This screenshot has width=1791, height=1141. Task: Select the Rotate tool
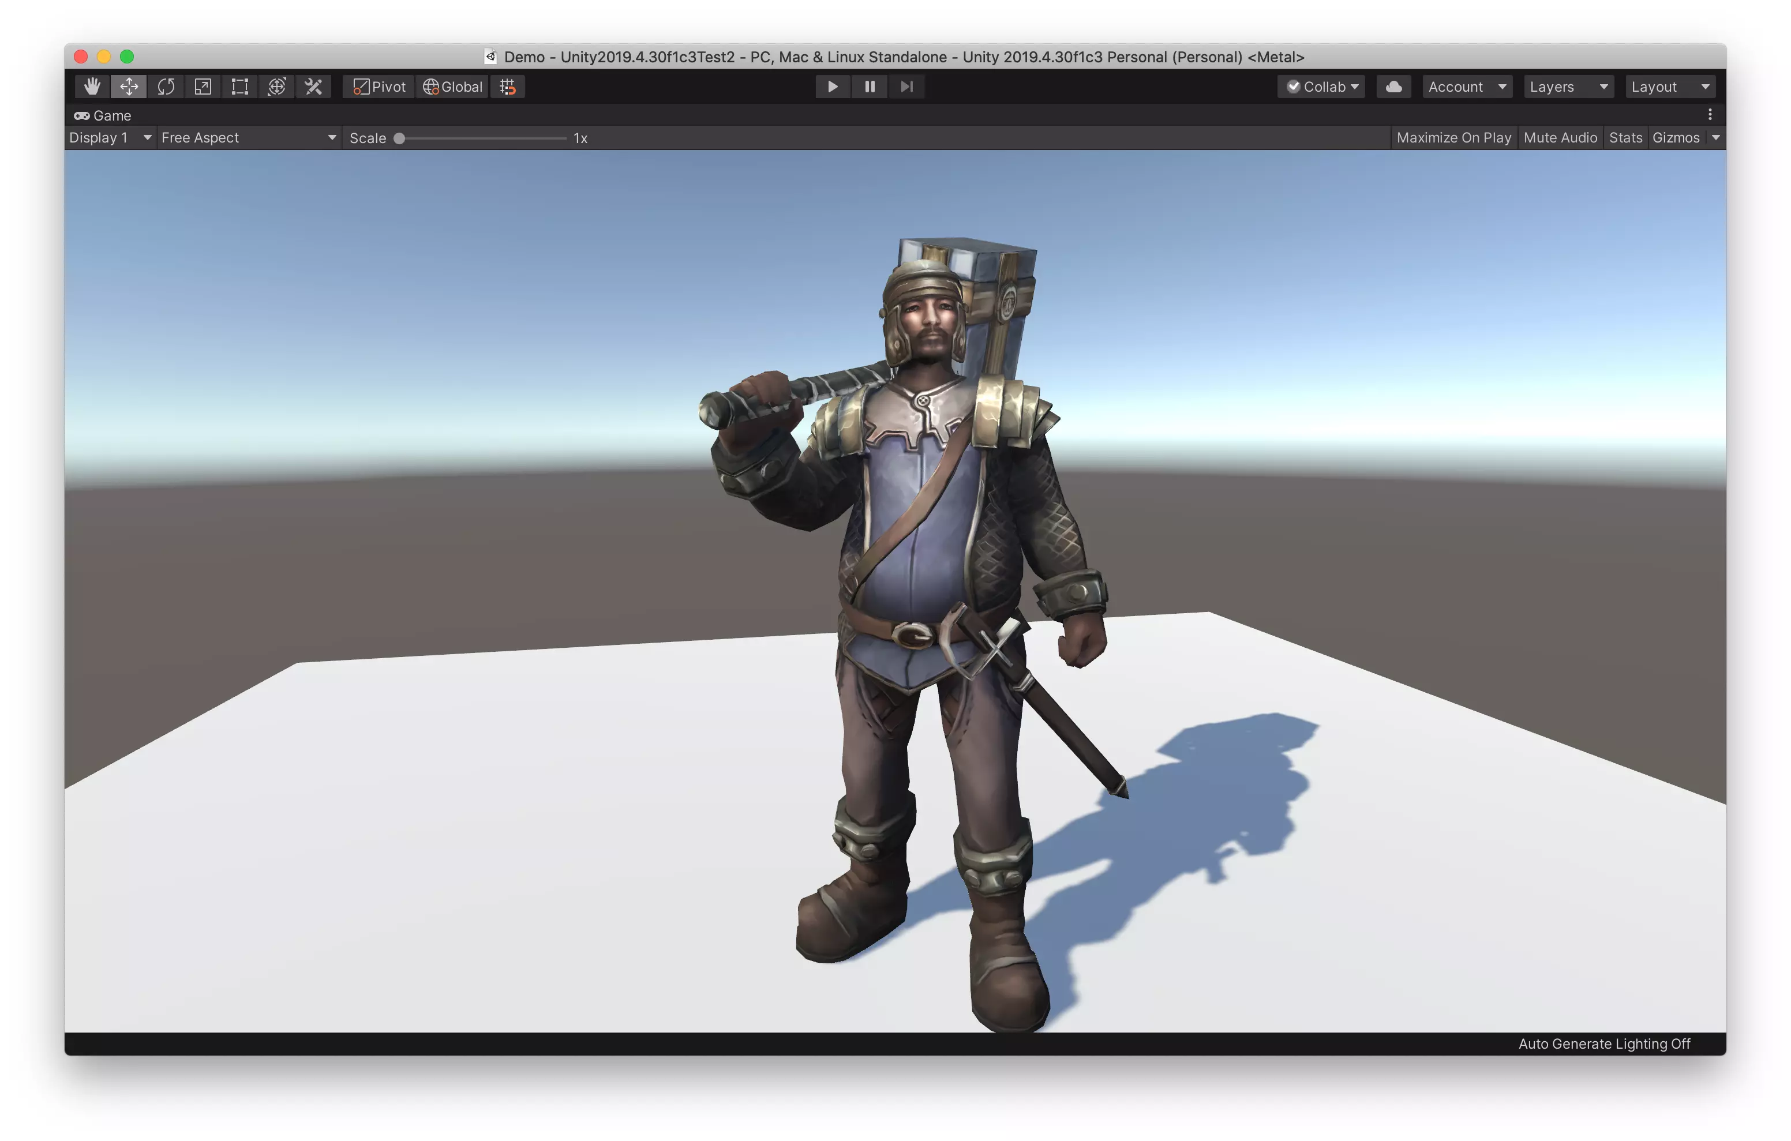click(x=166, y=87)
